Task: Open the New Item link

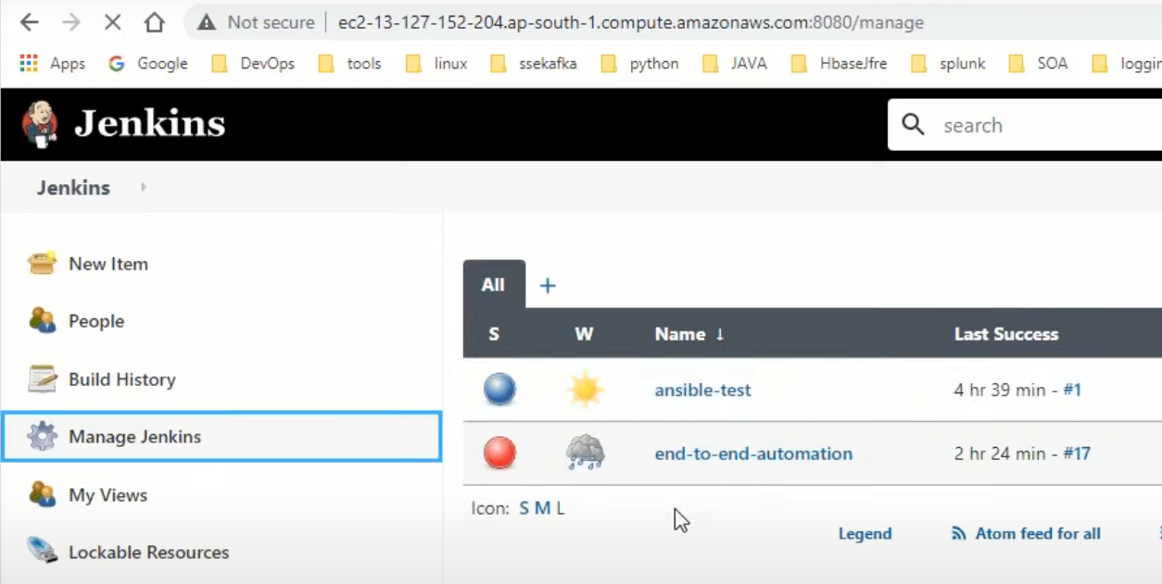Action: point(108,264)
